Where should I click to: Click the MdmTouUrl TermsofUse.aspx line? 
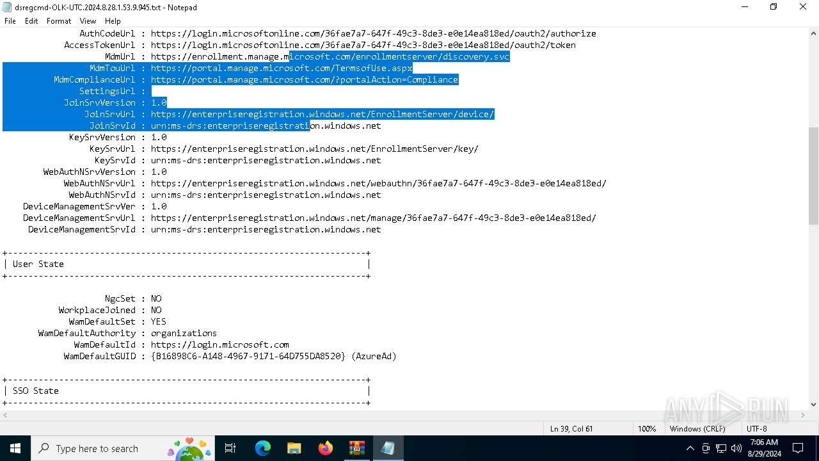click(x=251, y=68)
